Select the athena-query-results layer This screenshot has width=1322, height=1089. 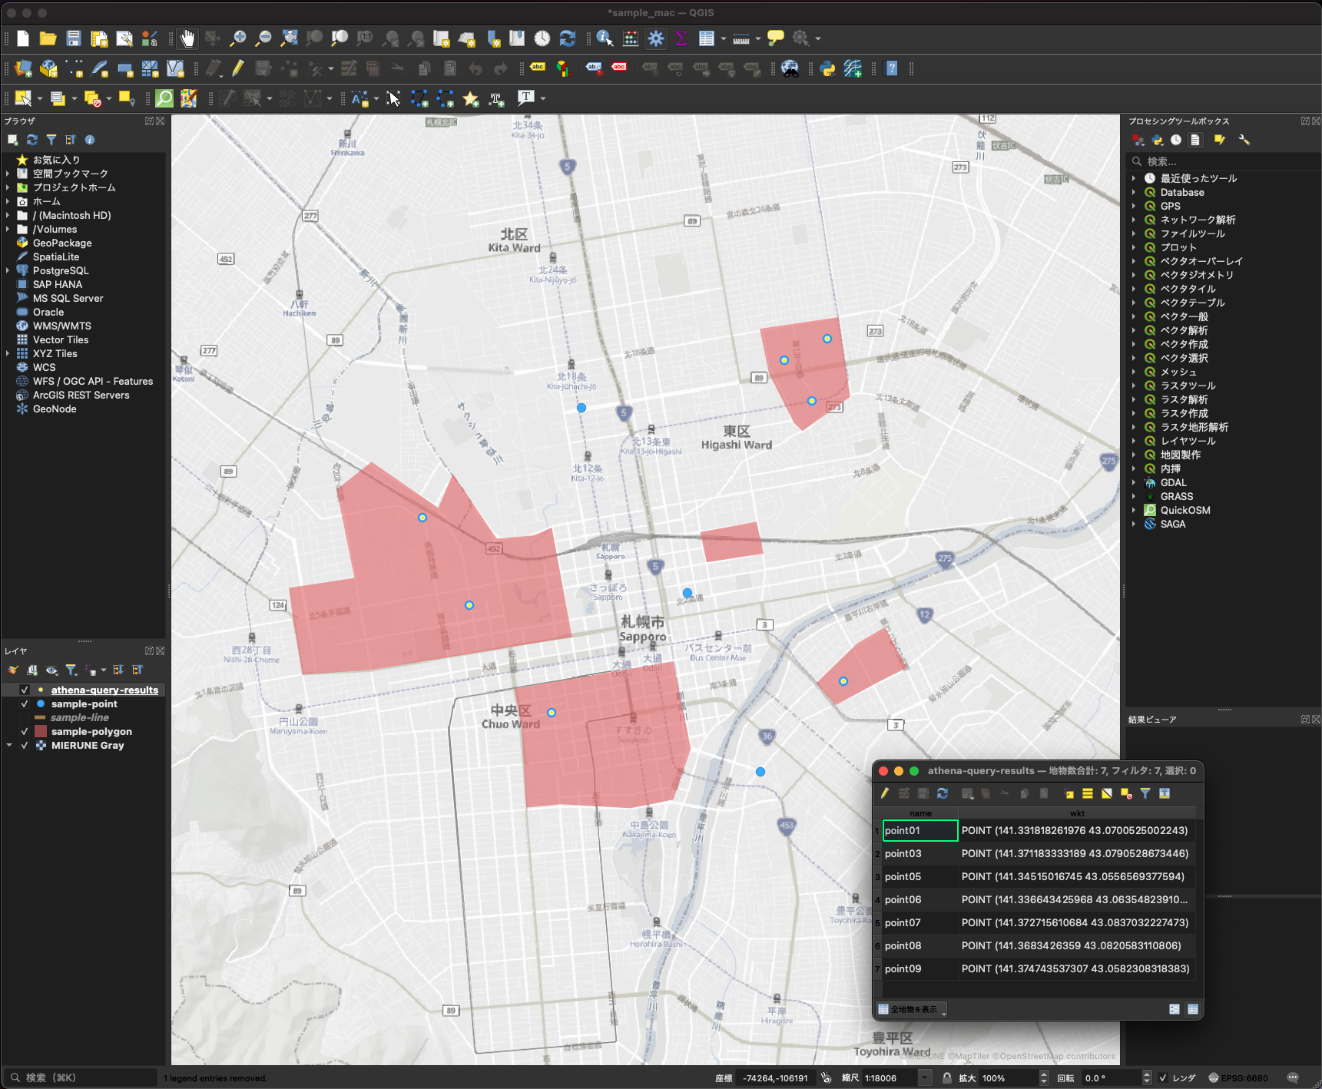[104, 690]
